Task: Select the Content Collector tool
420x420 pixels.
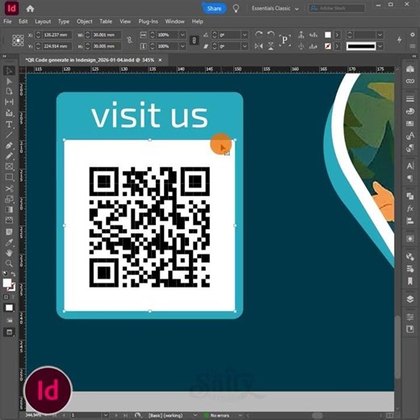Action: [9, 113]
